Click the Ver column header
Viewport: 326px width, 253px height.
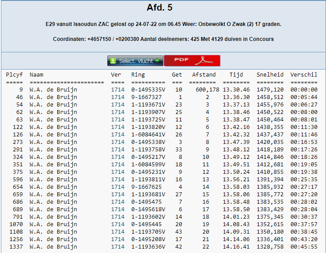(x=116, y=75)
